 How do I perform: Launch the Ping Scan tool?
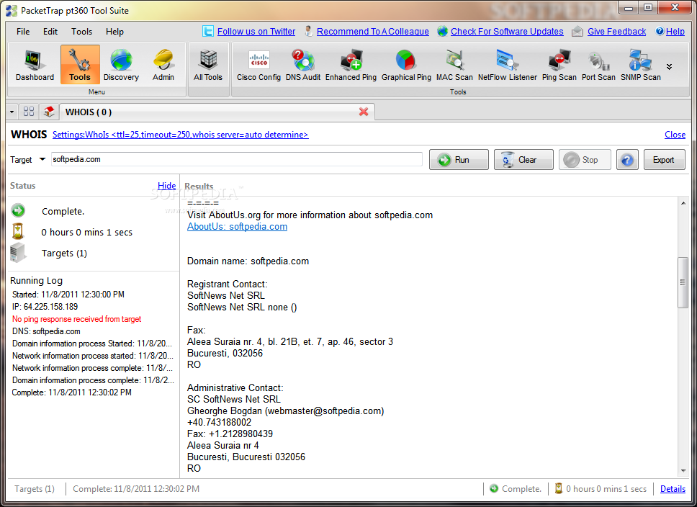click(559, 66)
